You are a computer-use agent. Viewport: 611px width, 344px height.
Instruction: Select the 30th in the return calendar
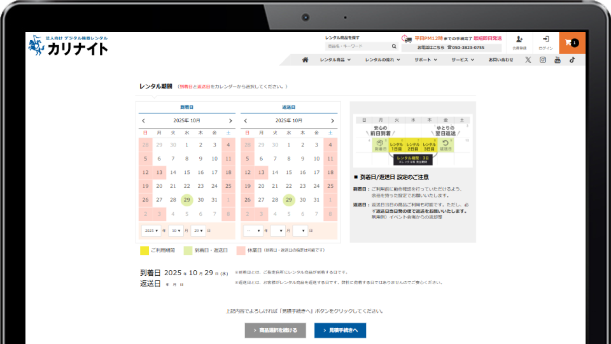pyautogui.click(x=302, y=200)
